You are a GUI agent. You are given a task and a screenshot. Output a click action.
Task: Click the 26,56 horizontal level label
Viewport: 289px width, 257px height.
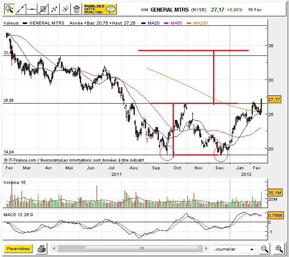pos(9,101)
